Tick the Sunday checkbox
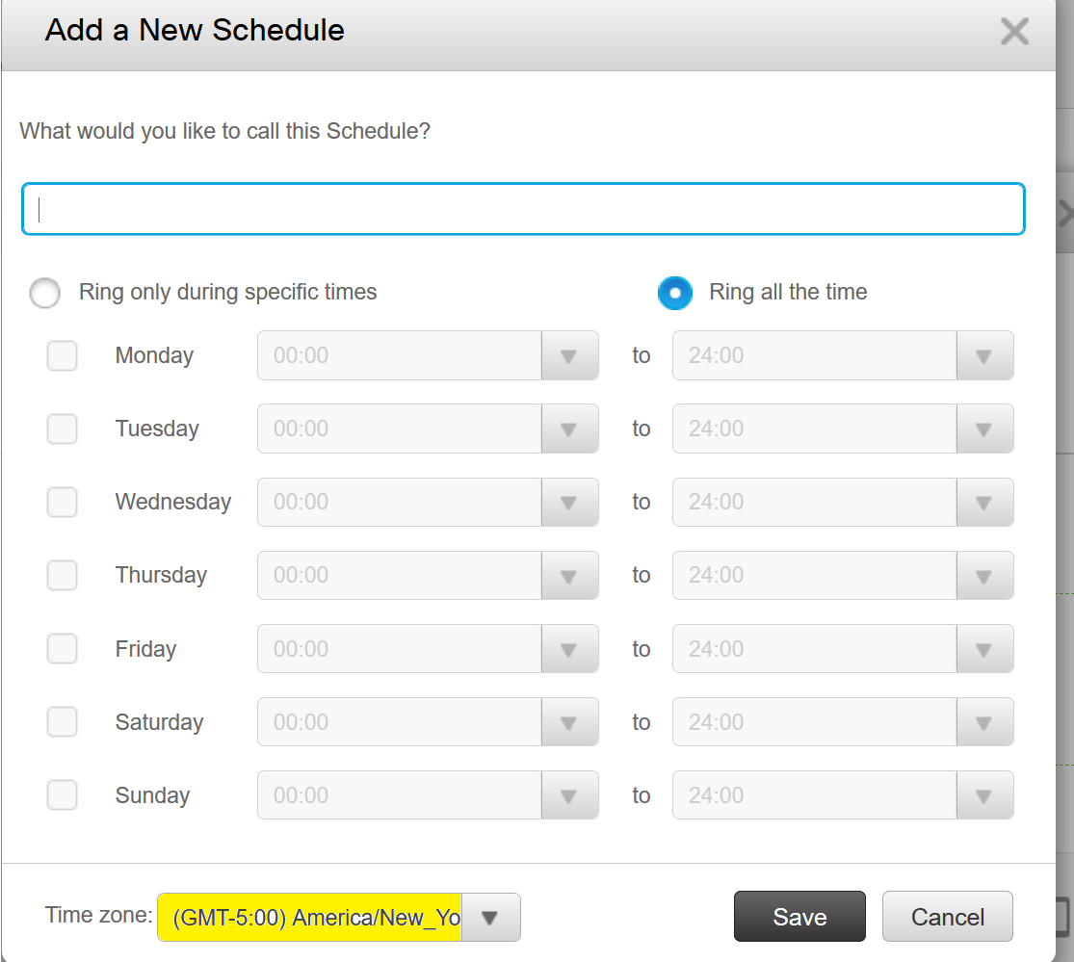This screenshot has width=1074, height=962. (x=63, y=795)
